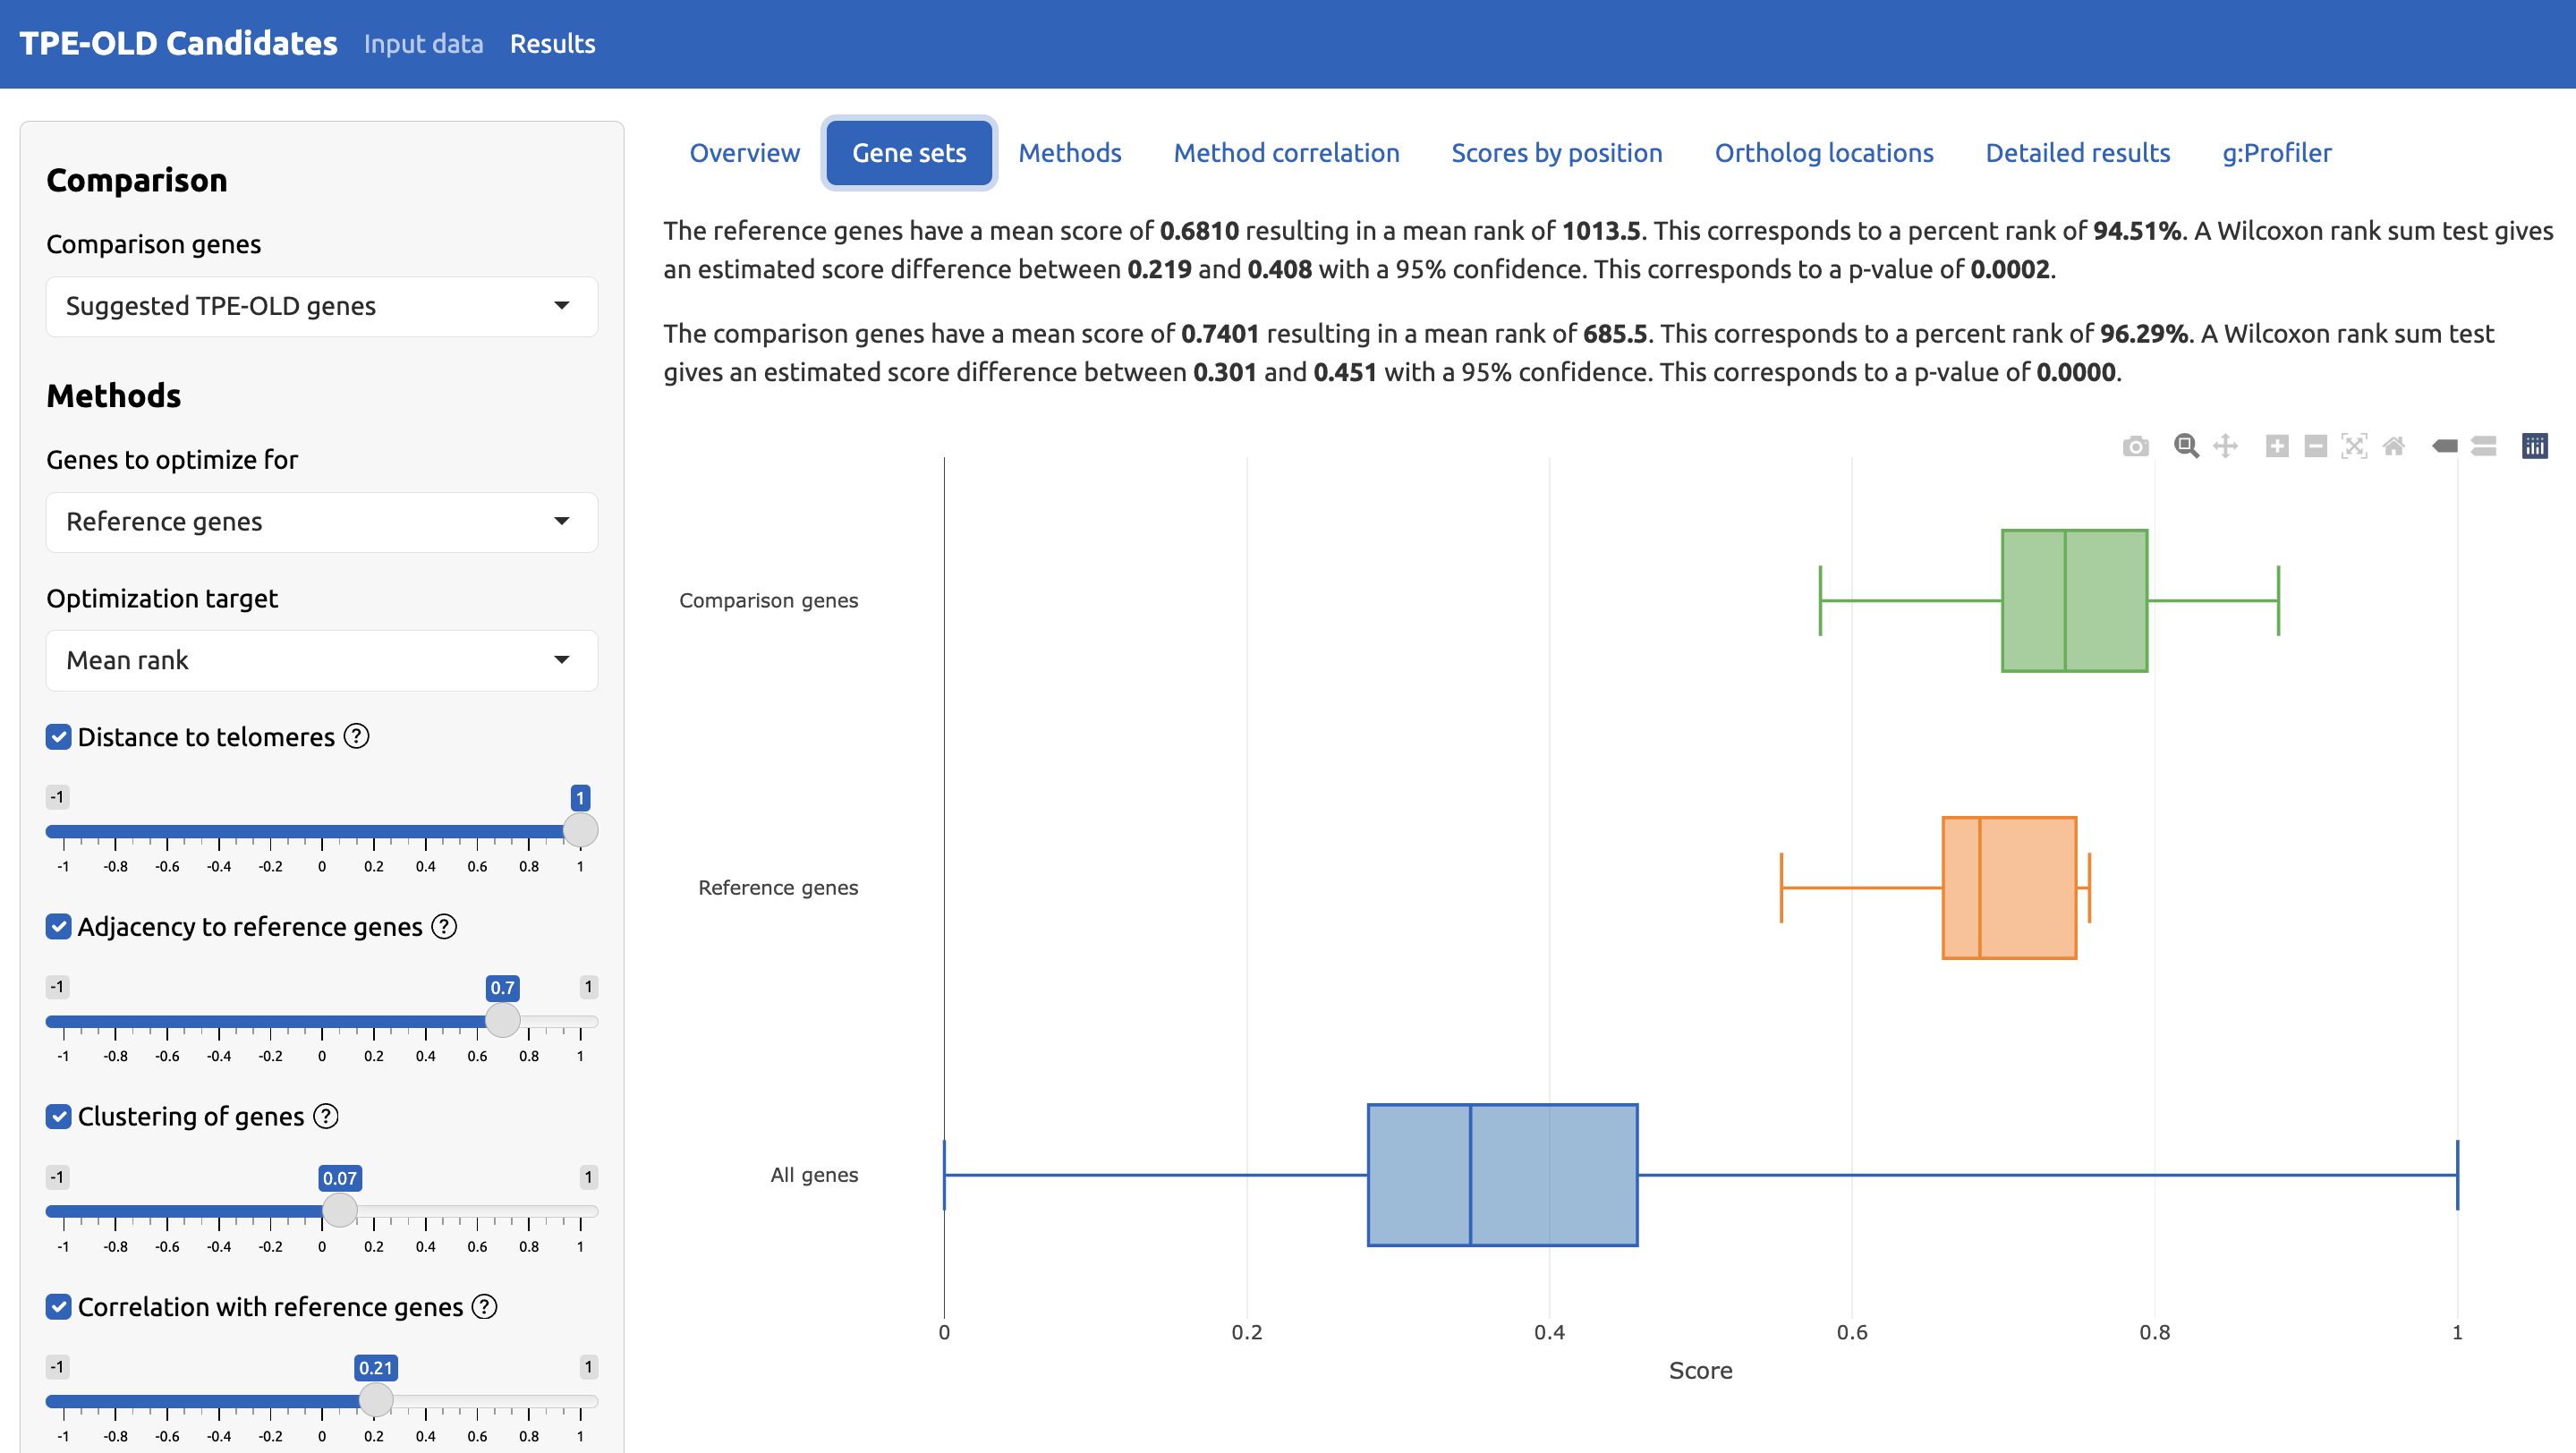The image size is (2576, 1453).
Task: Click help icon next to Adjacency to reference genes
Action: (x=444, y=926)
